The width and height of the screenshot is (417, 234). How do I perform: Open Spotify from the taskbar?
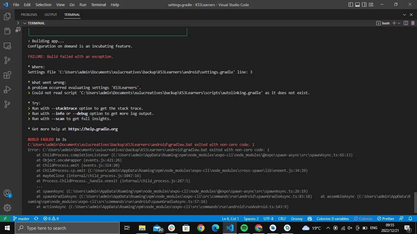pos(244,228)
